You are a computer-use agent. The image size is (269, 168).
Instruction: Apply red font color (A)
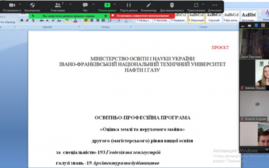(x=75, y=20)
